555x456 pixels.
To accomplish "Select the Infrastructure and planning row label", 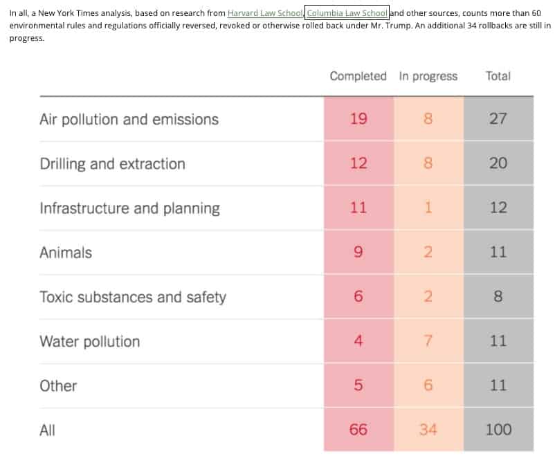I will [x=129, y=208].
